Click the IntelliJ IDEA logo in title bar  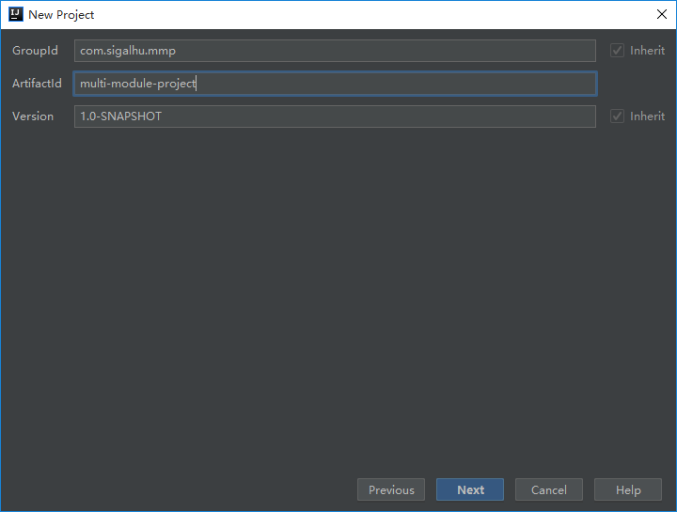pos(16,14)
